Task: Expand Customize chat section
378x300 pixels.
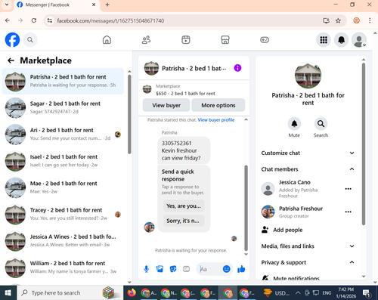Action: pos(308,153)
